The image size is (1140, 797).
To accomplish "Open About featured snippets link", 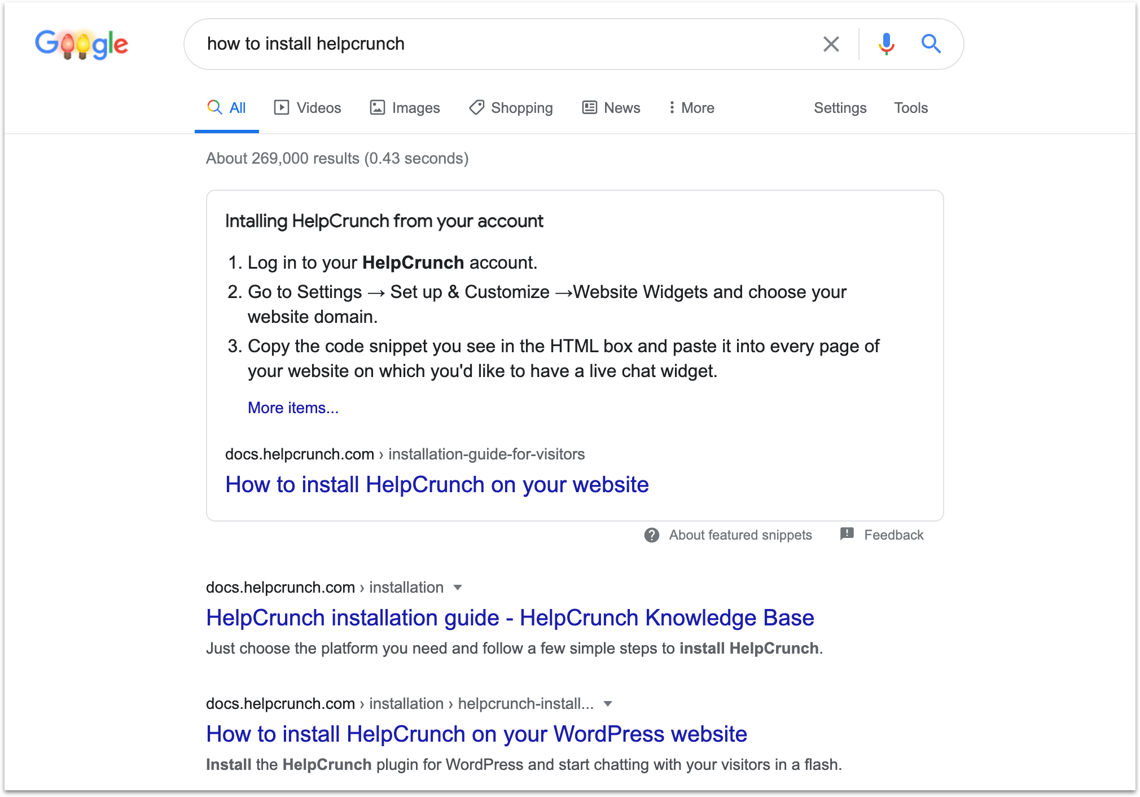I will (740, 535).
